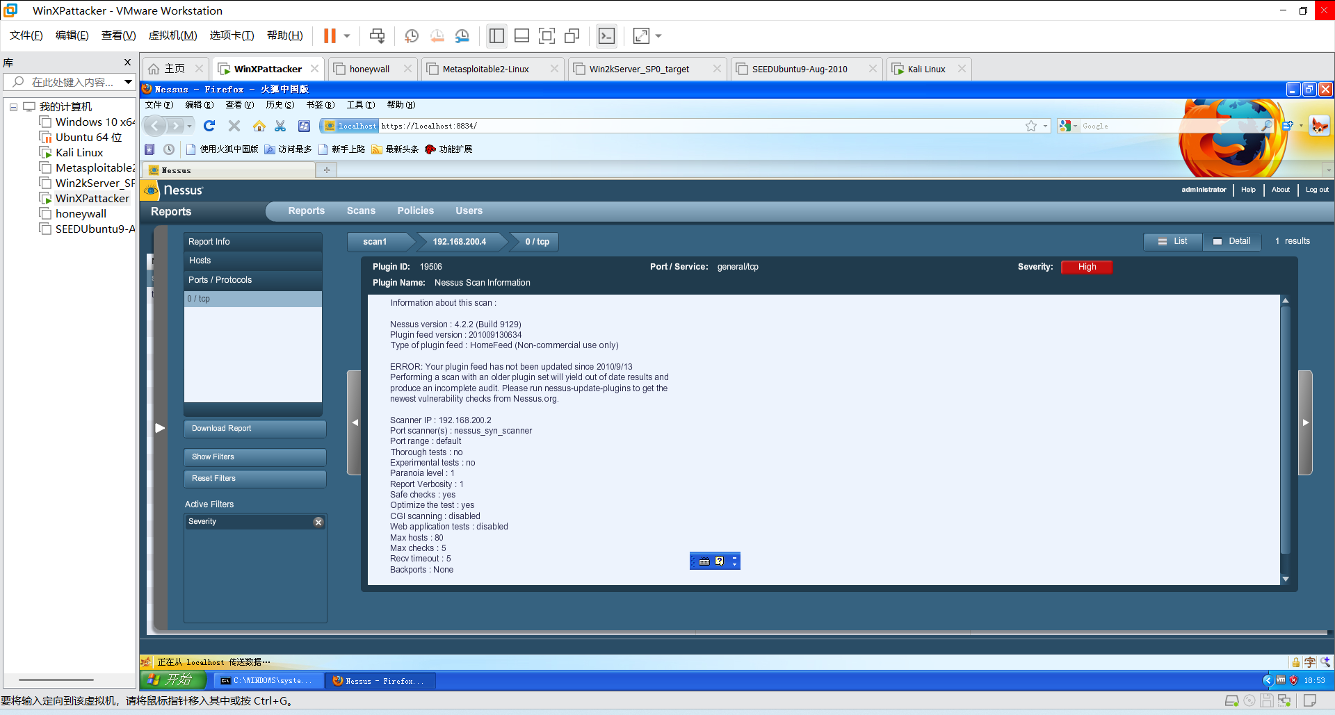Switch to the WINDOWS\system taskbar cmd window
Image resolution: width=1335 pixels, height=715 pixels.
[x=268, y=681]
